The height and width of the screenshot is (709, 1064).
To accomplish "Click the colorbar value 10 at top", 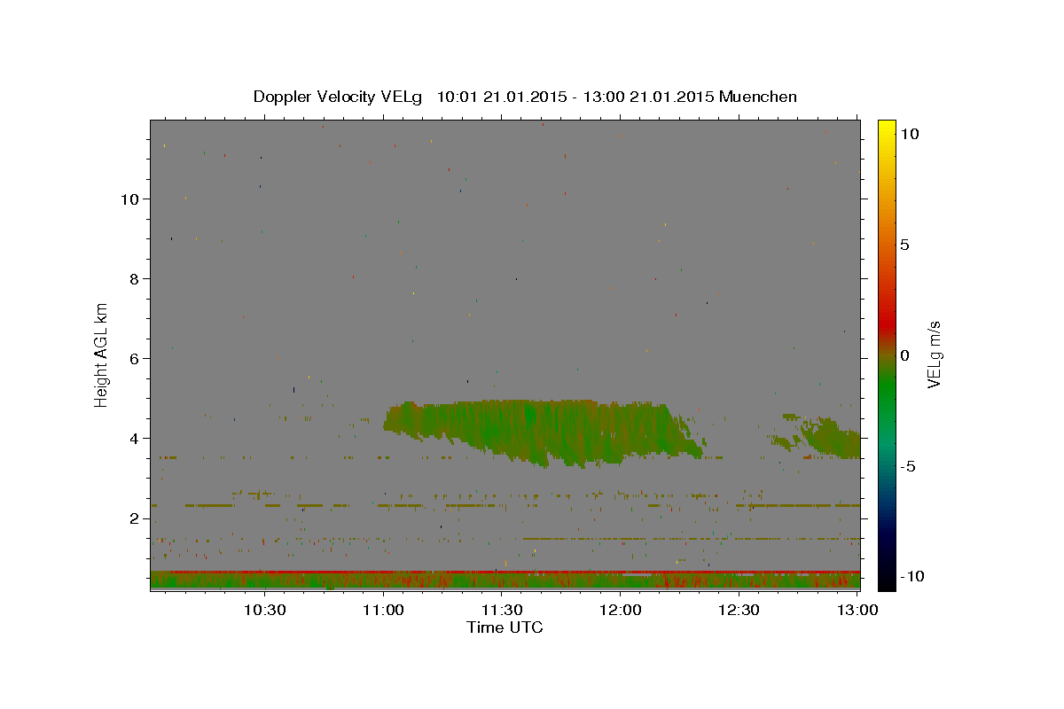I will tap(909, 133).
